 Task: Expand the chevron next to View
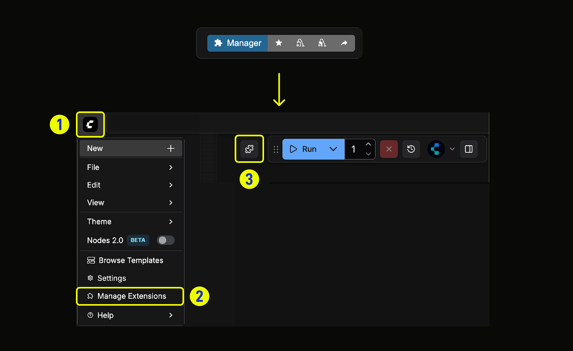tap(171, 203)
